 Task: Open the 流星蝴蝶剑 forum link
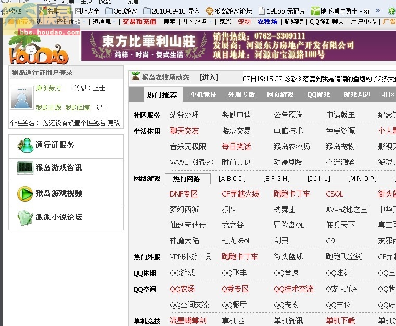point(188,321)
